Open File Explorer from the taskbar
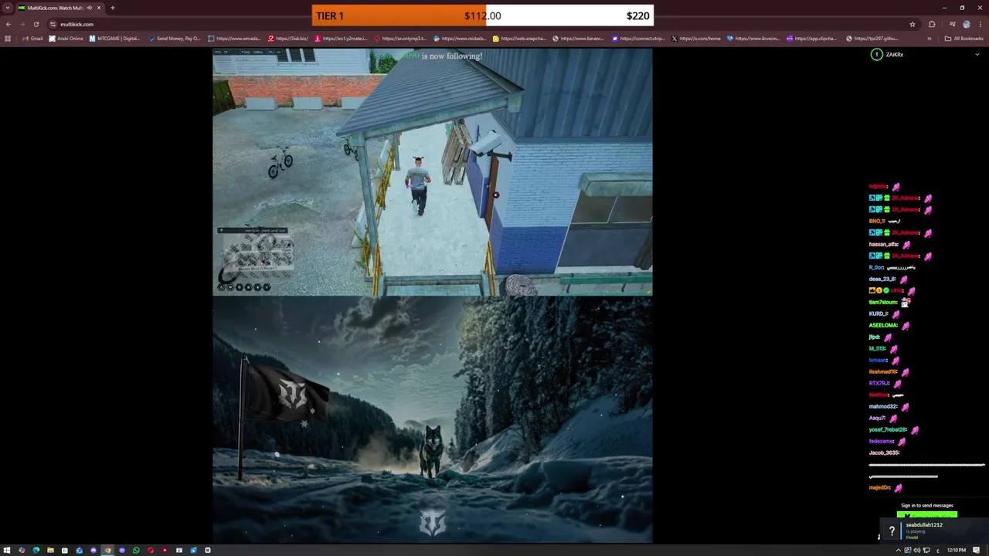The image size is (989, 556). tap(50, 551)
